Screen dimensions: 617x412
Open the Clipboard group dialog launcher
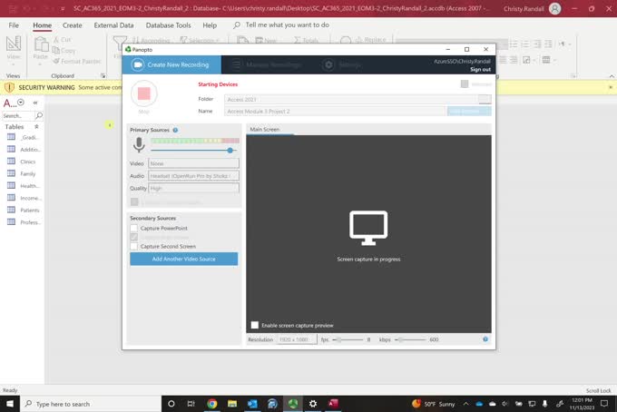pos(103,75)
